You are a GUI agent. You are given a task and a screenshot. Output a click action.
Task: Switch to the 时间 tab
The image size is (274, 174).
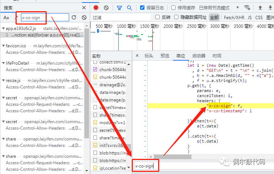[217, 56]
